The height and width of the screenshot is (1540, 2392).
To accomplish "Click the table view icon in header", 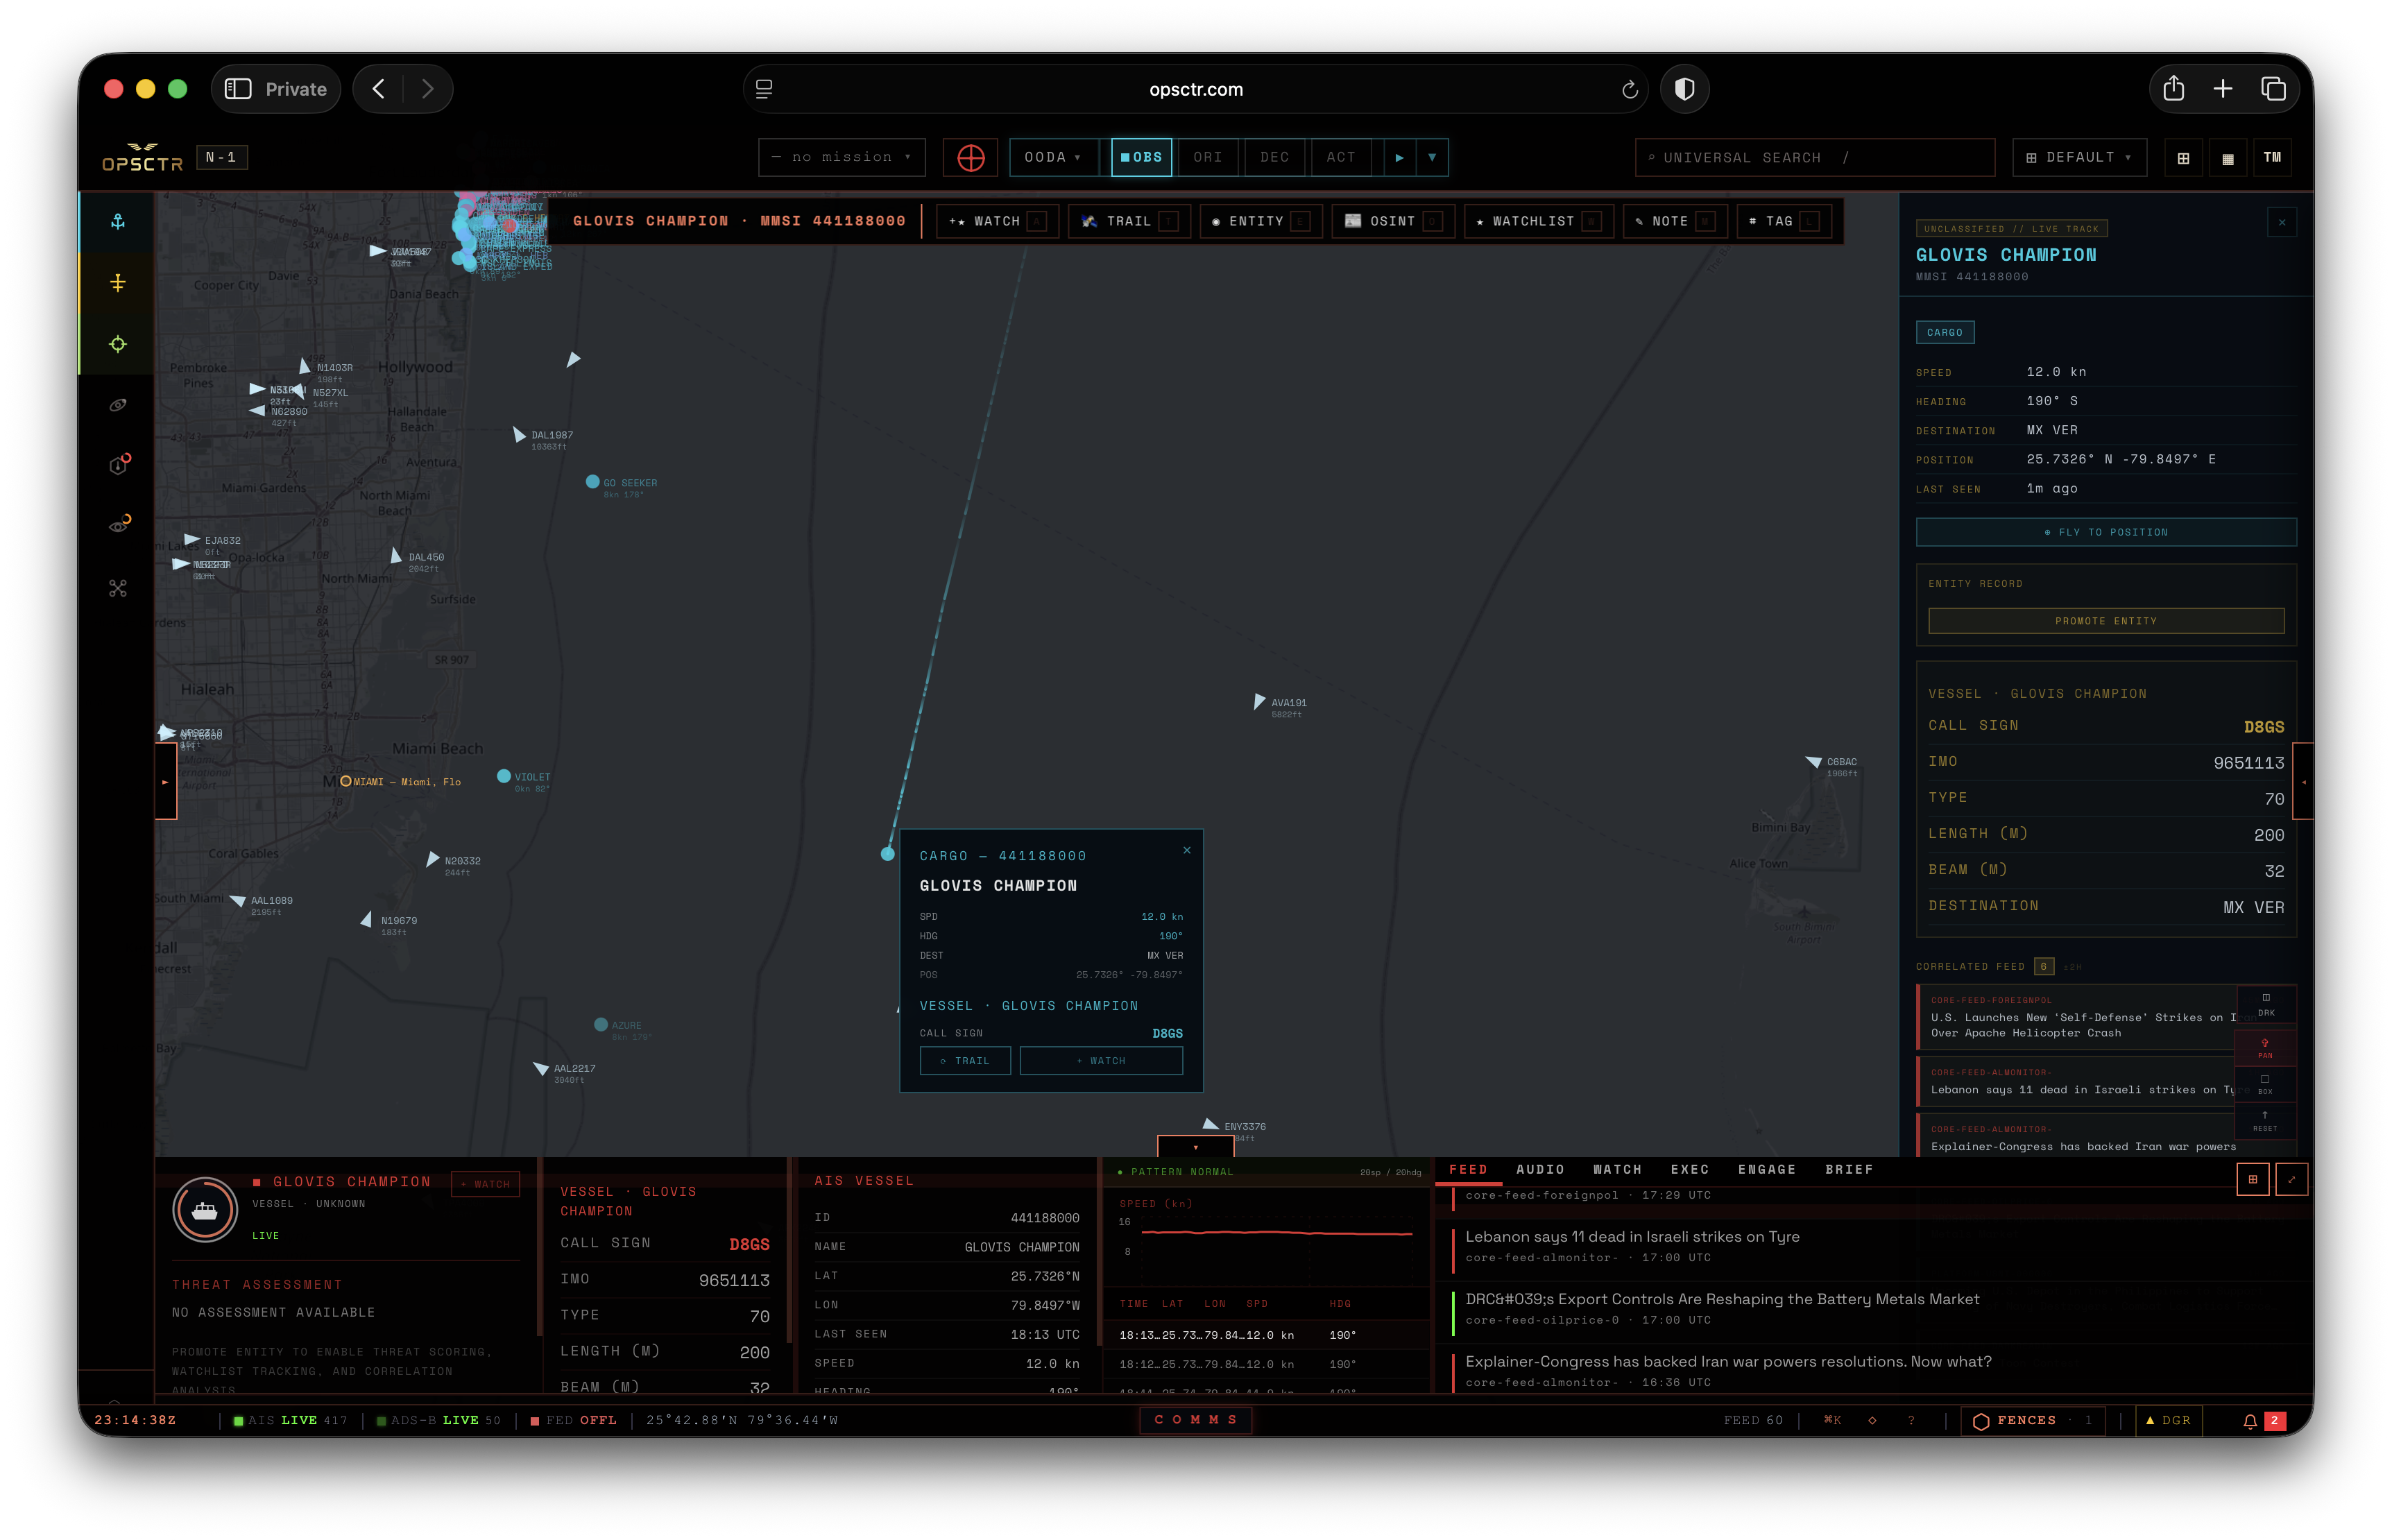I will click(x=2227, y=157).
